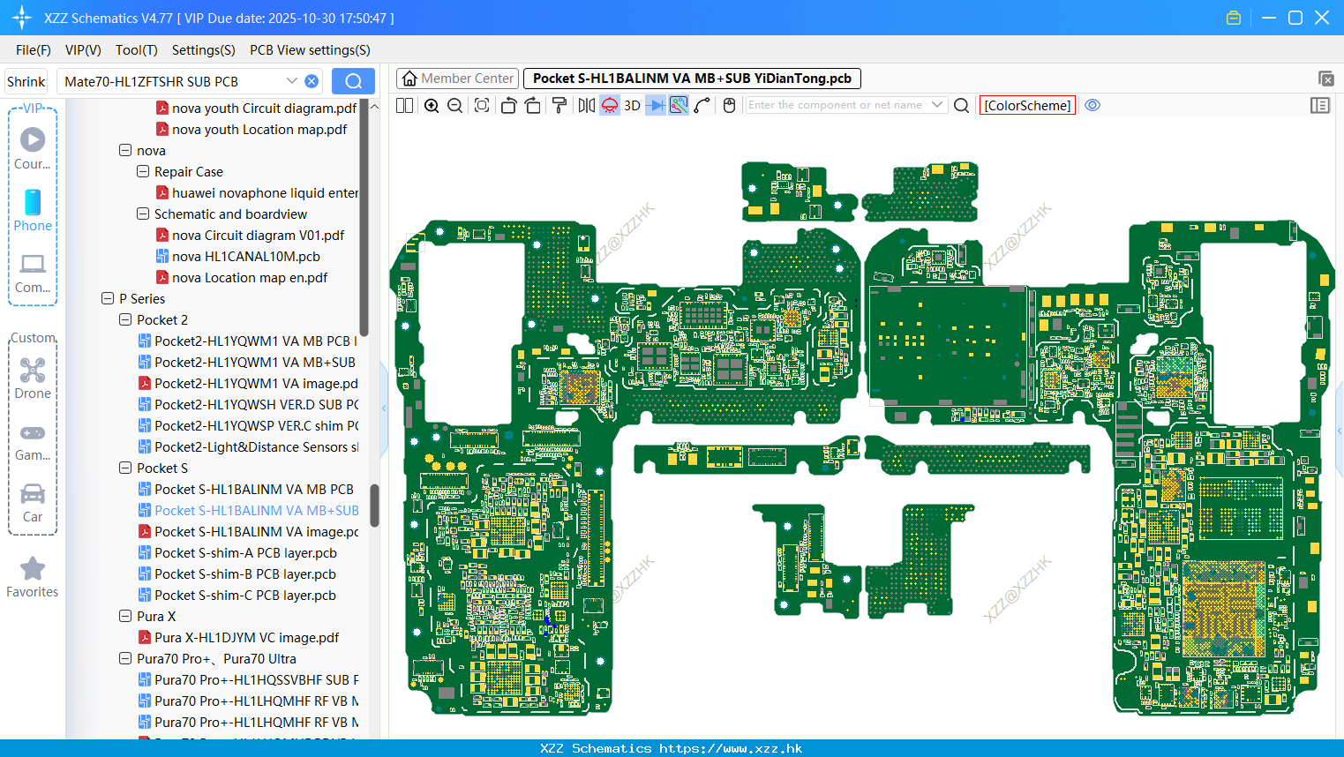1344x757 pixels.
Task: Fit the PCB board to the window
Action: 482,106
